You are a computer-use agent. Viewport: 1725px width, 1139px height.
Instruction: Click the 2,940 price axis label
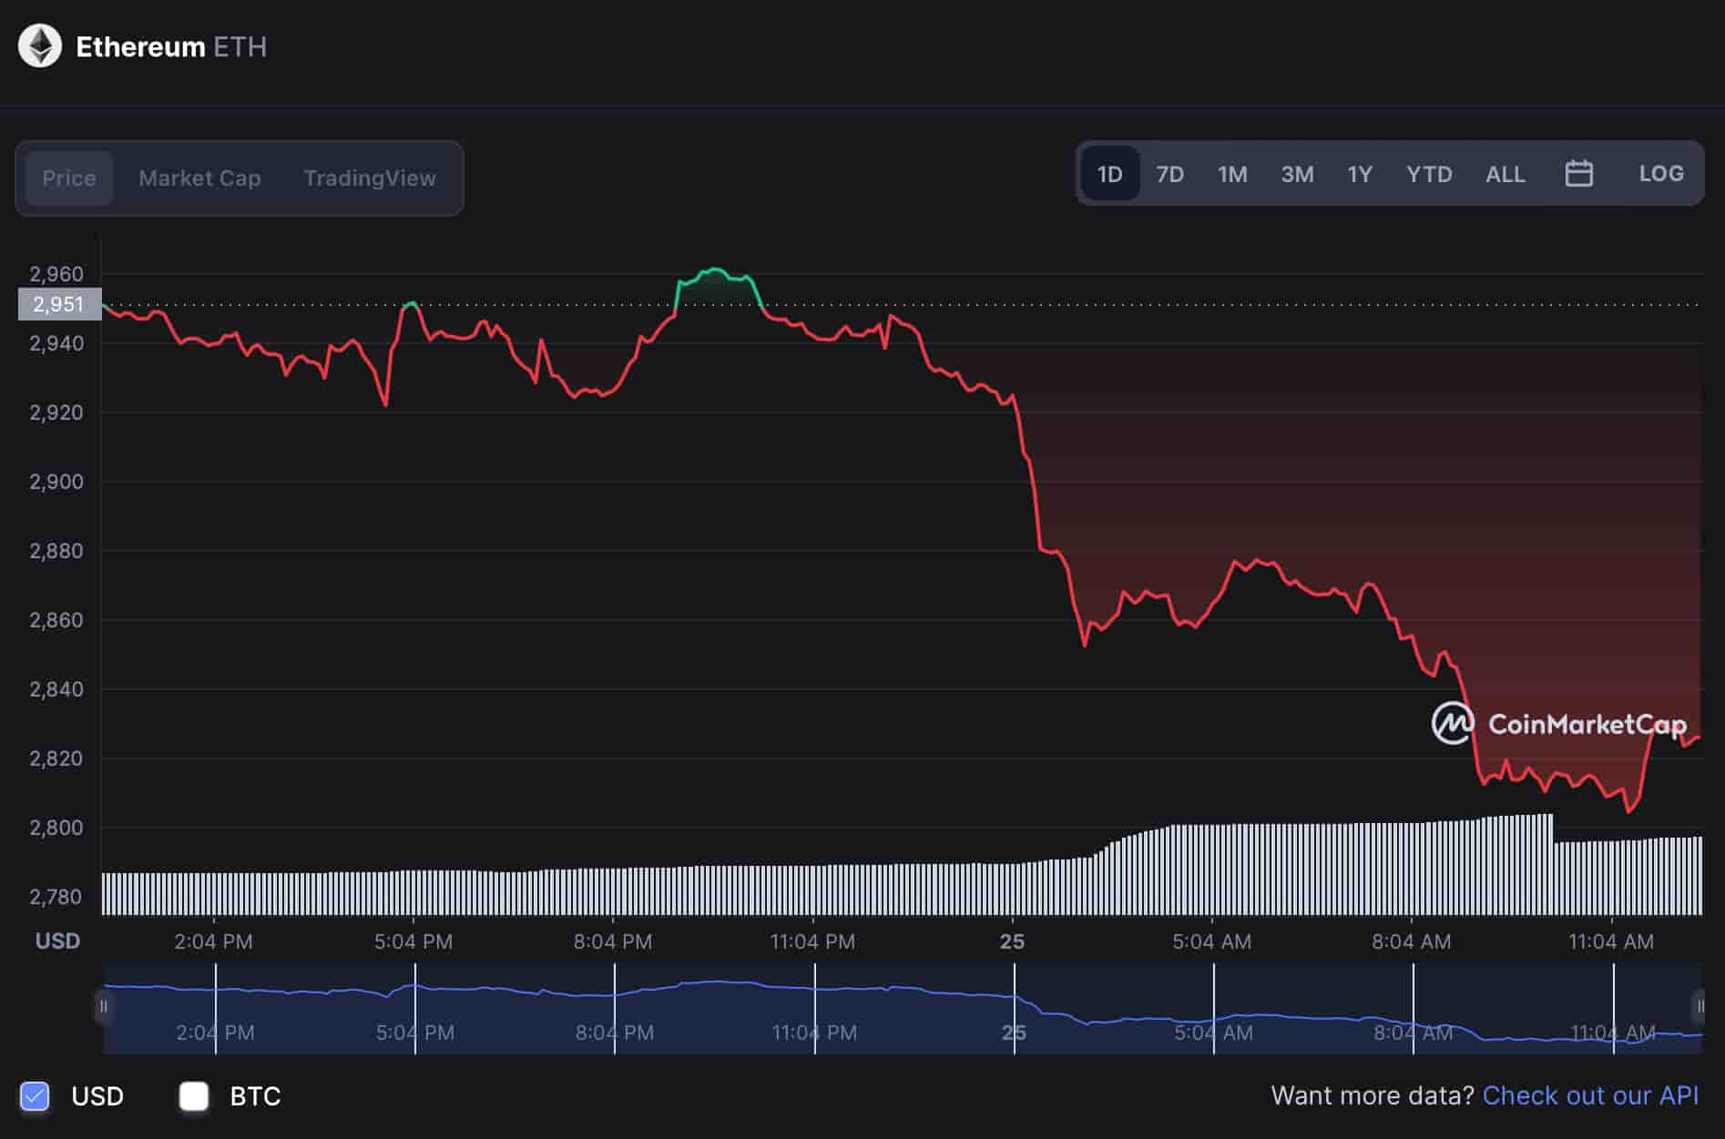click(56, 343)
